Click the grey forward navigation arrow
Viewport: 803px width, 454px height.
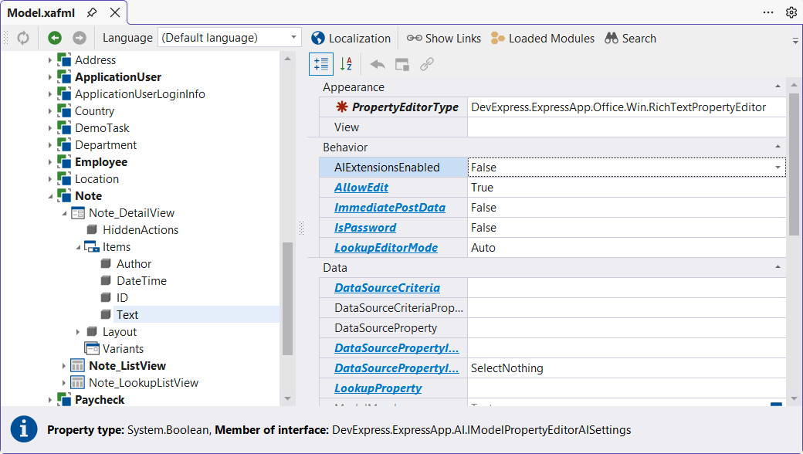tap(80, 38)
